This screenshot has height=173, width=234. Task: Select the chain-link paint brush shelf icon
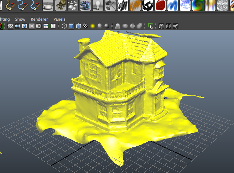pyautogui.click(x=10, y=5)
